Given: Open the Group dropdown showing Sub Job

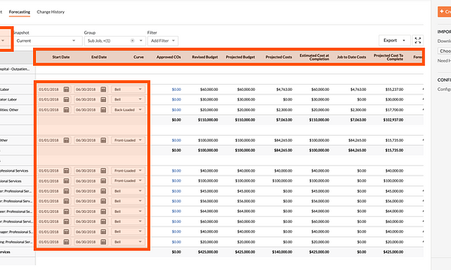Looking at the screenshot, I should click(114, 40).
